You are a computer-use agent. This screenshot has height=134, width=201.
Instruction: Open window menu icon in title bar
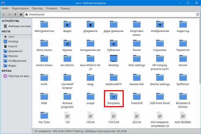coord(3,3)
